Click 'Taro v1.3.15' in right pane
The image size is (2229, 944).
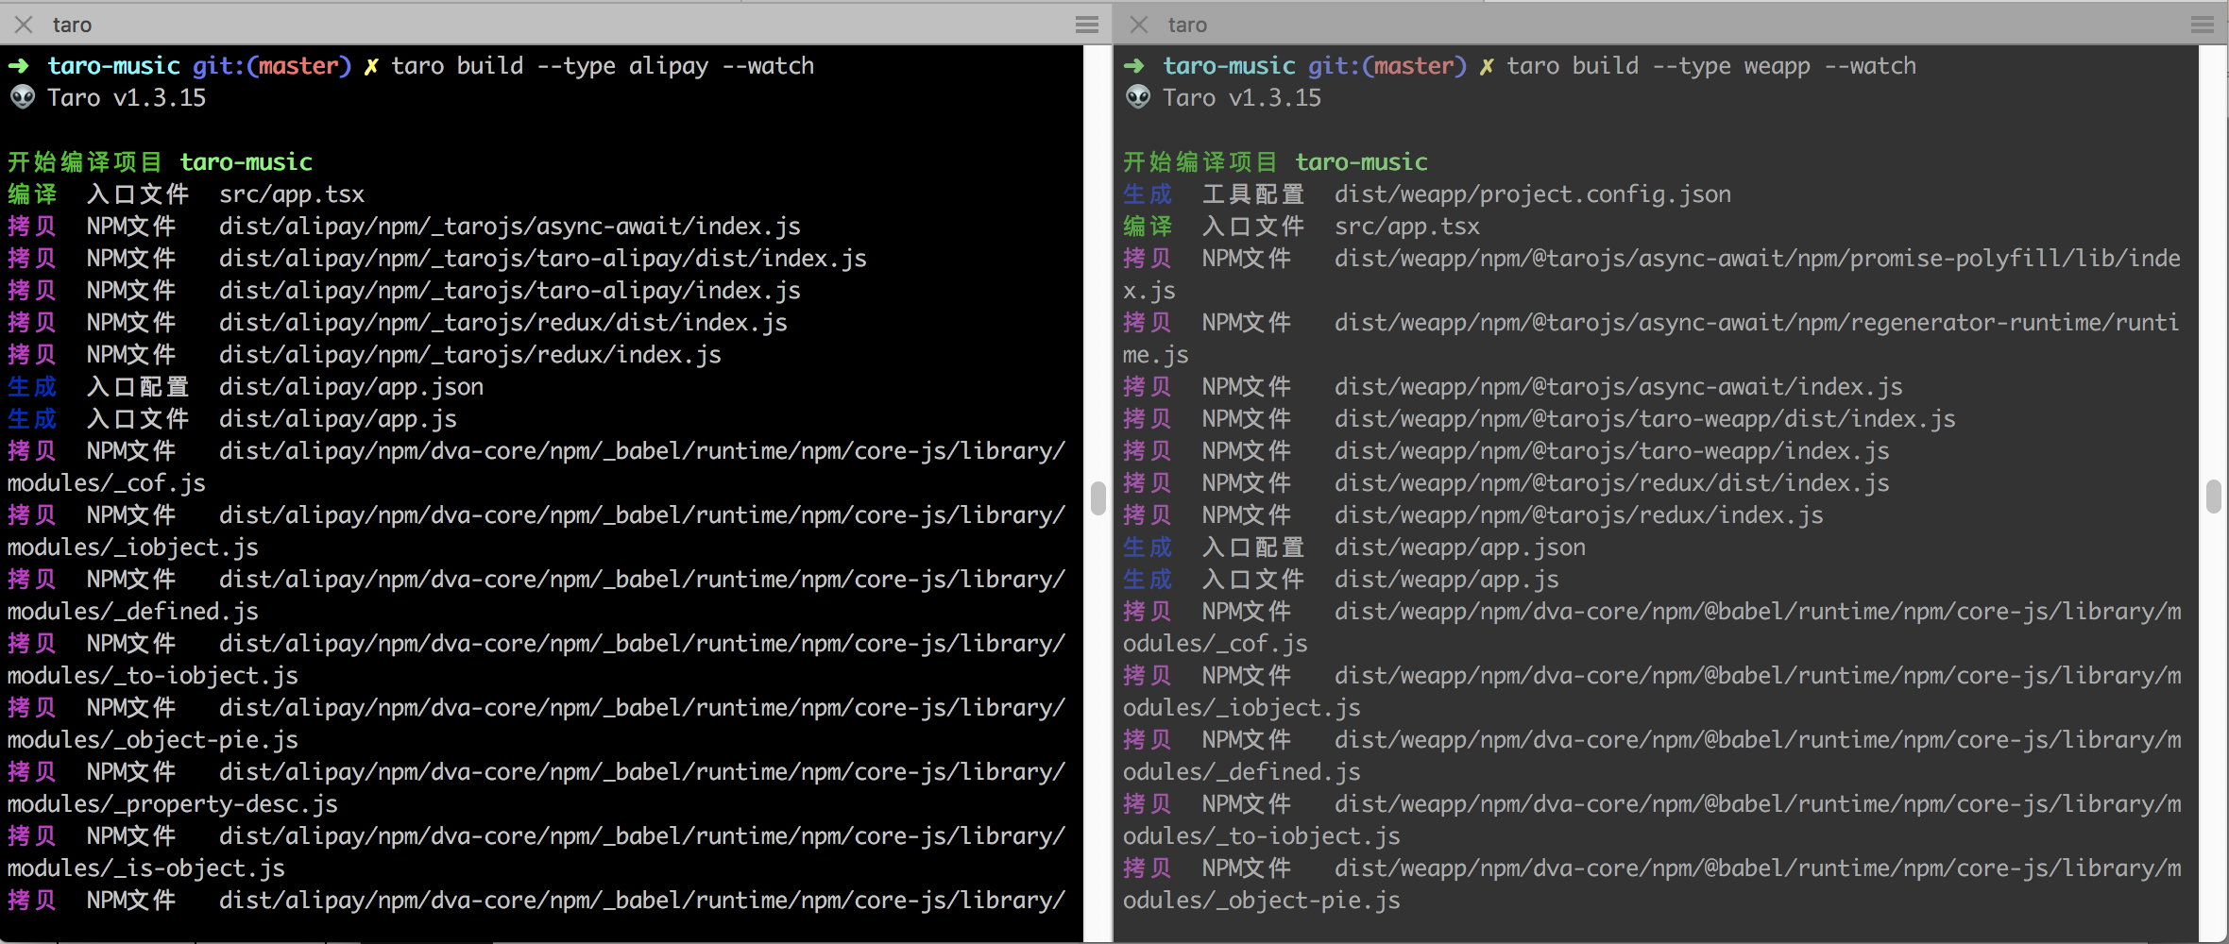(1242, 98)
